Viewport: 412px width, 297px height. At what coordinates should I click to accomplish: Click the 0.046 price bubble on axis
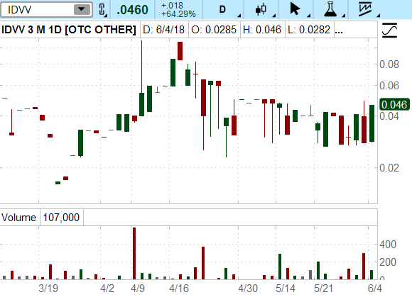click(394, 105)
